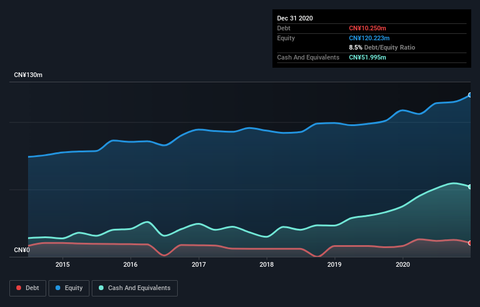Click the teal Cash legend dot
This screenshot has height=307, width=480.
(x=101, y=288)
